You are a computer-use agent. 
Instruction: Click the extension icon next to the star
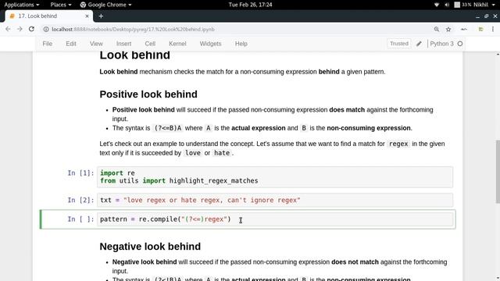point(464,30)
